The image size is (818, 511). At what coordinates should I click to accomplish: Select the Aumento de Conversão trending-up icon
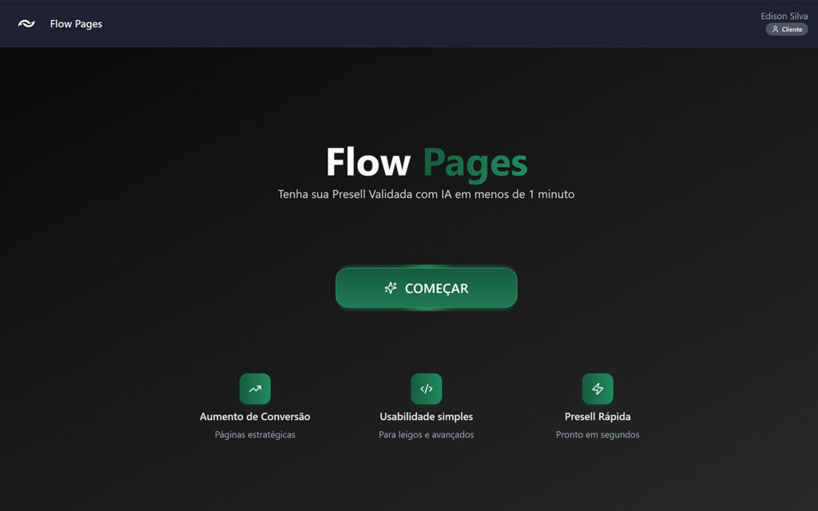(x=255, y=389)
